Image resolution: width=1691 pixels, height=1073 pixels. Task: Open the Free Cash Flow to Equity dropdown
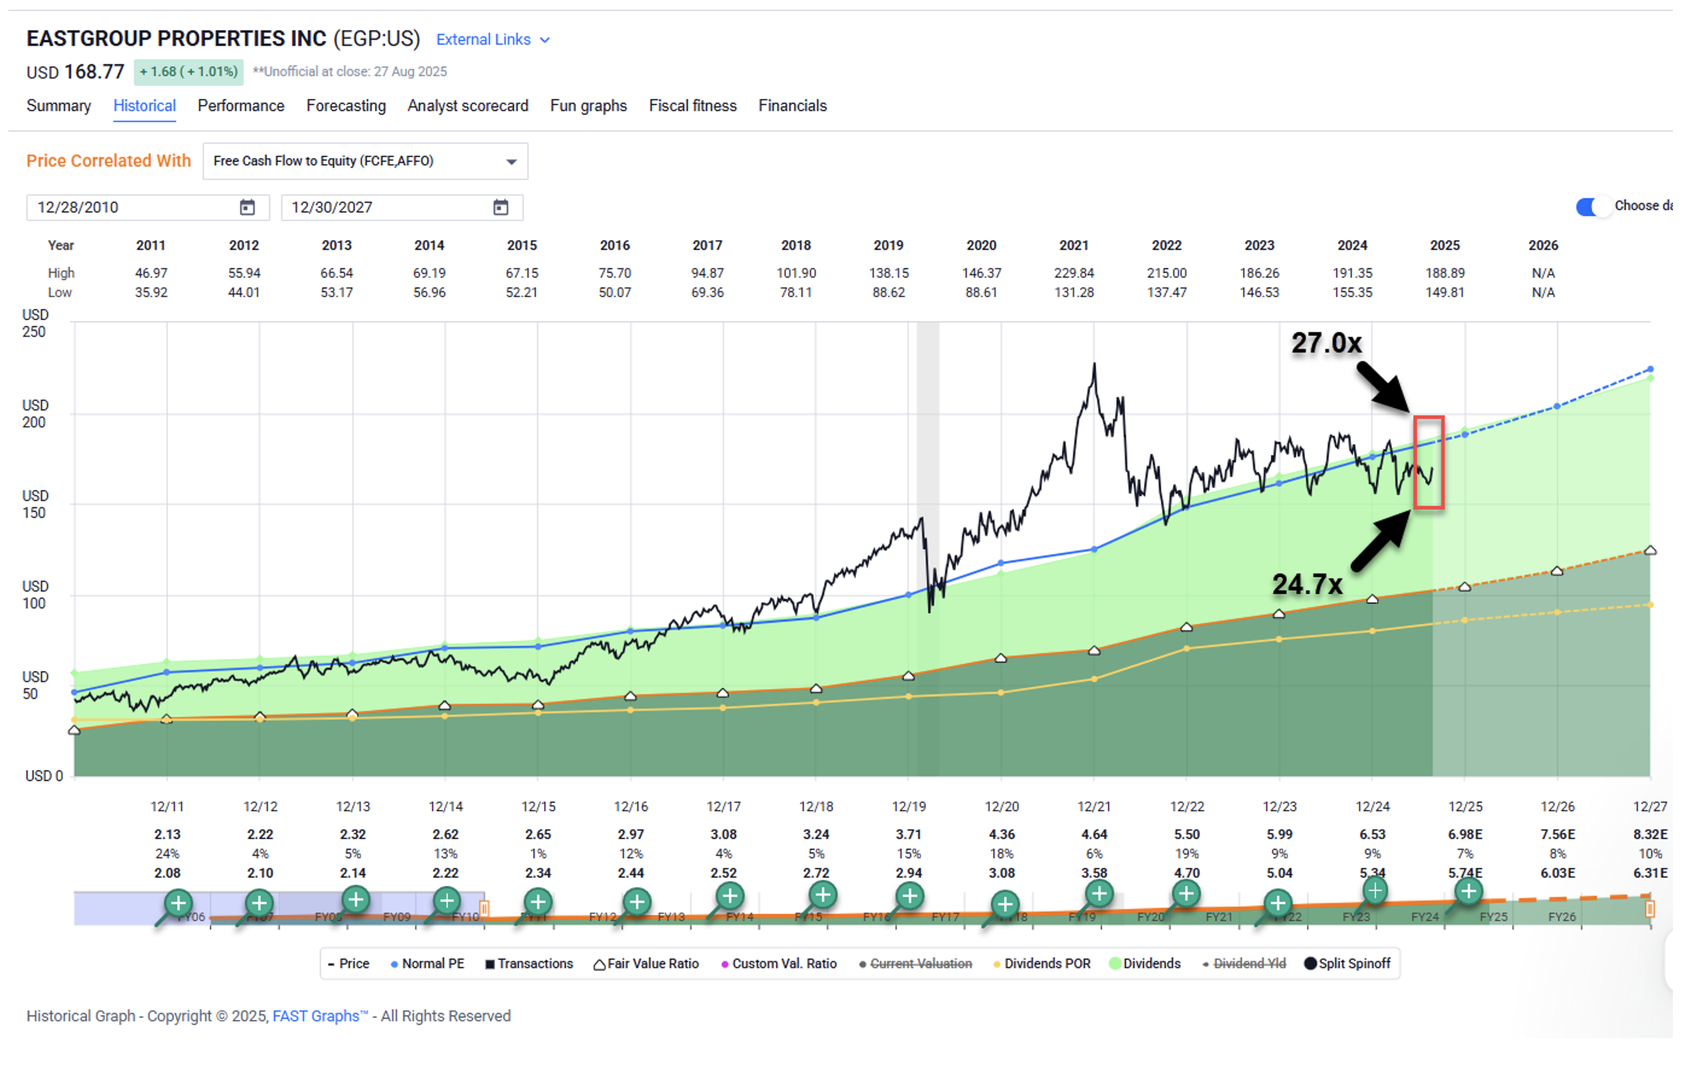pyautogui.click(x=365, y=161)
